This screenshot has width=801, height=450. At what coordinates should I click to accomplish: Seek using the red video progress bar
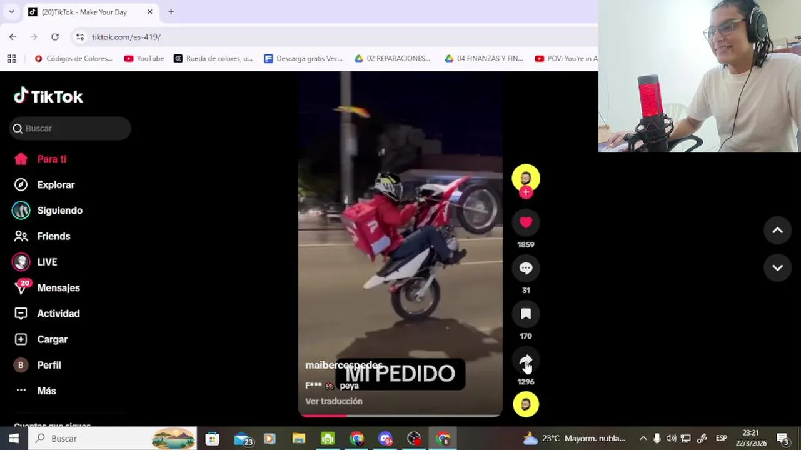pyautogui.click(x=400, y=416)
